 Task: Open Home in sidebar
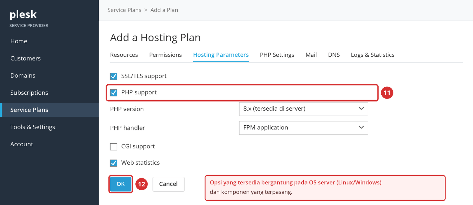[x=19, y=41]
